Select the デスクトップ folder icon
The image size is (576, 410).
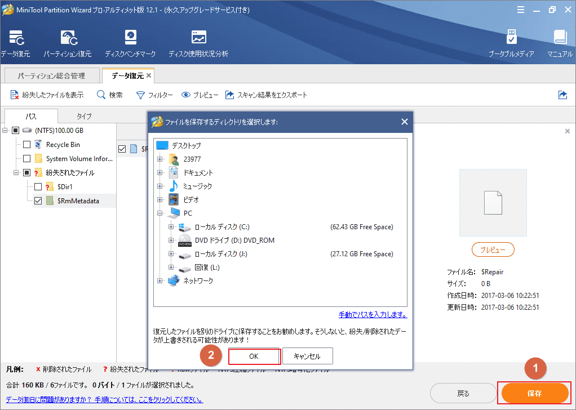click(x=162, y=145)
